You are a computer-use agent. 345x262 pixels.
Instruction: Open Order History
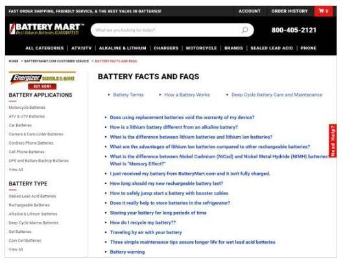(289, 11)
